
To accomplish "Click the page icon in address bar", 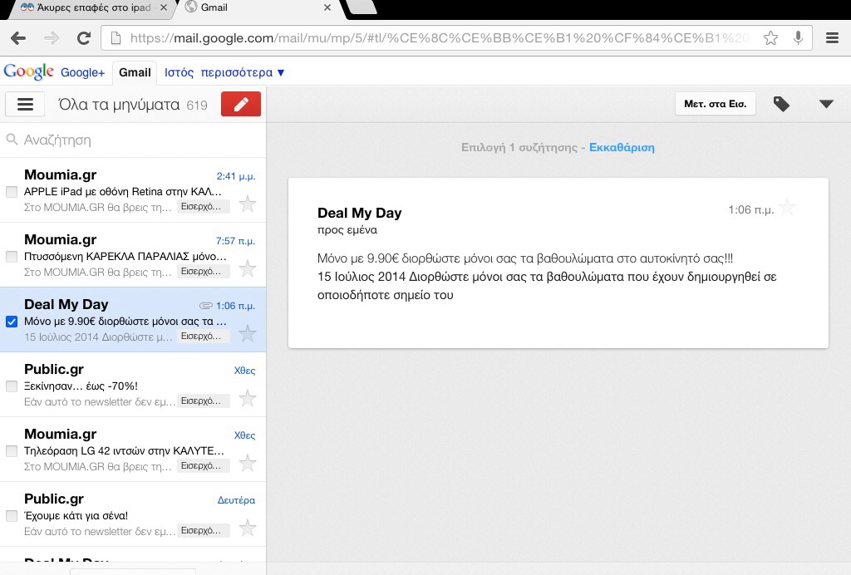I will coord(116,38).
